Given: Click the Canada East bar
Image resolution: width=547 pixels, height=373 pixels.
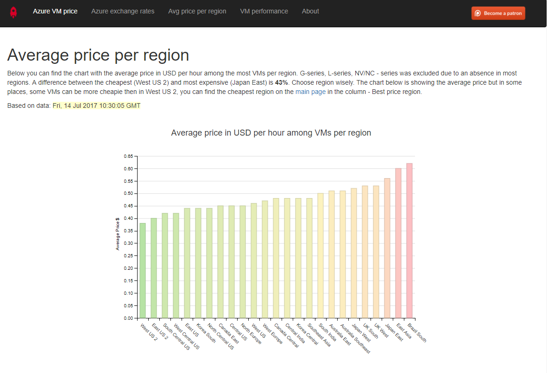Looking at the screenshot, I should coord(220,262).
